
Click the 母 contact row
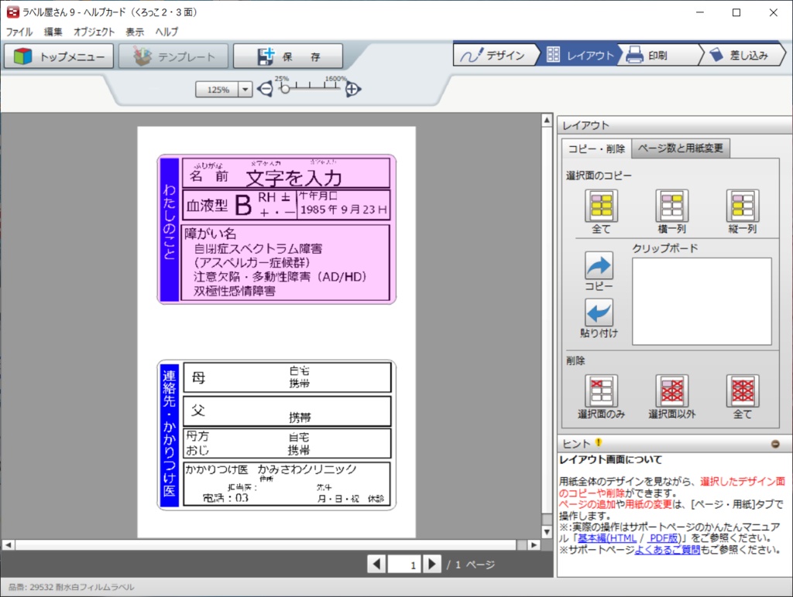pos(287,377)
